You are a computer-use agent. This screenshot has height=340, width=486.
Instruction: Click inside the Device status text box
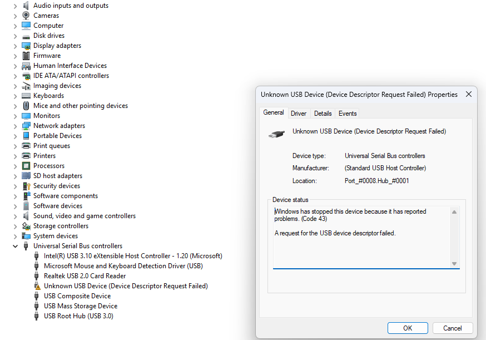click(361, 237)
